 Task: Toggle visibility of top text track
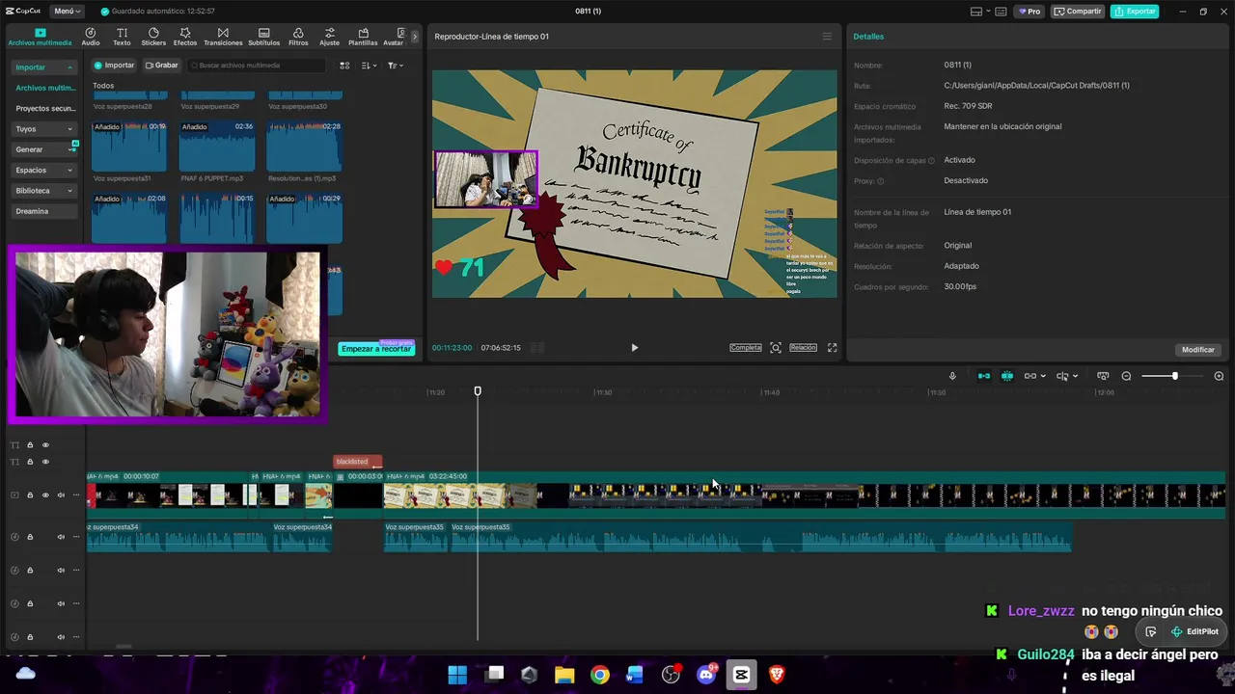45,445
